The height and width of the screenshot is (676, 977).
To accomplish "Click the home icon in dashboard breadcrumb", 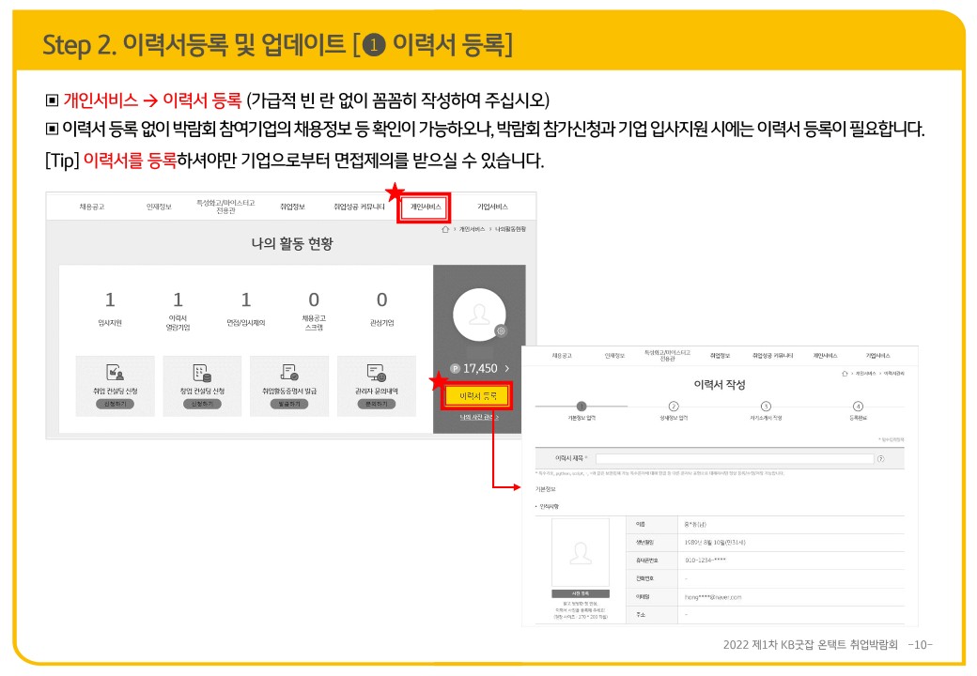I will click(x=445, y=229).
